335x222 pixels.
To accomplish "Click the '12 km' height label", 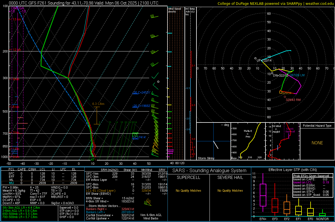I will click(x=17, y=50).
